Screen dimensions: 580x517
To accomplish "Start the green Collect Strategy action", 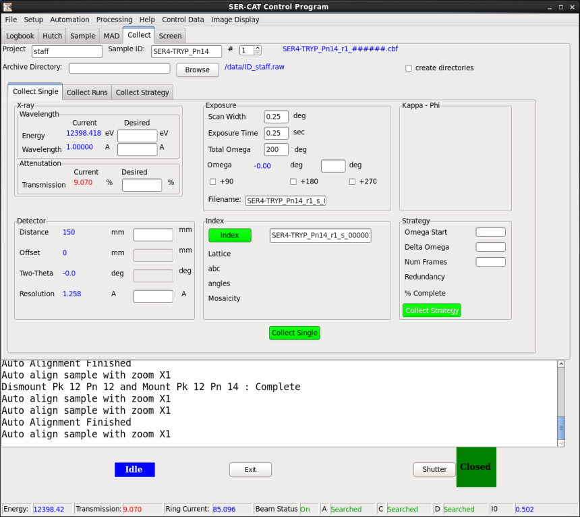I will pyautogui.click(x=432, y=310).
